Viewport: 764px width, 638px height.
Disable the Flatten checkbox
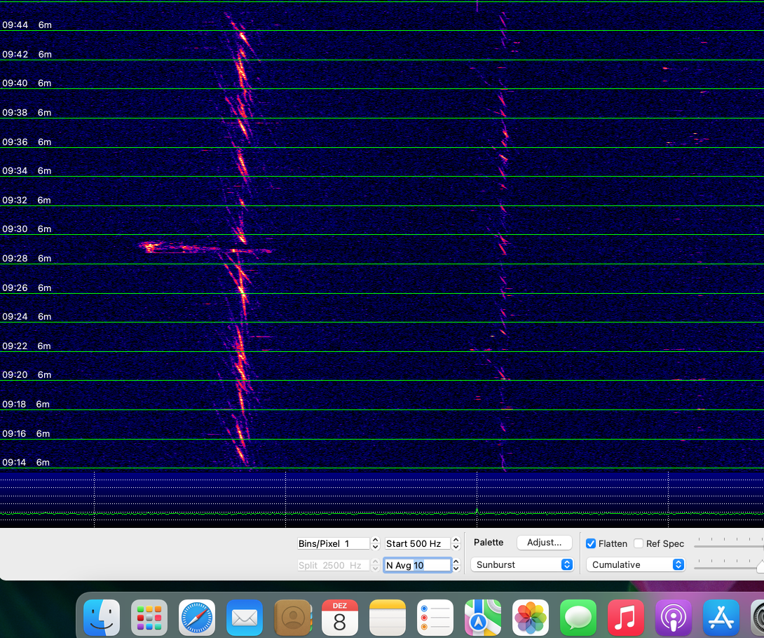coord(591,543)
